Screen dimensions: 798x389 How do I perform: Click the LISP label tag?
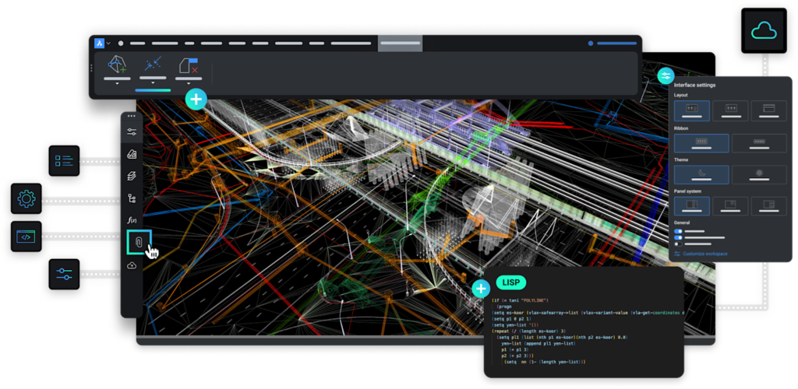(510, 282)
